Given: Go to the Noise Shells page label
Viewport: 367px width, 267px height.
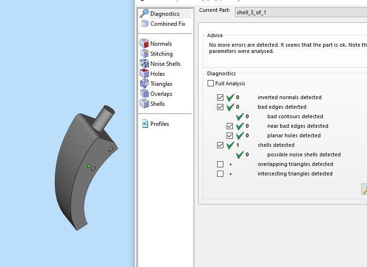Looking at the screenshot, I should [165, 64].
